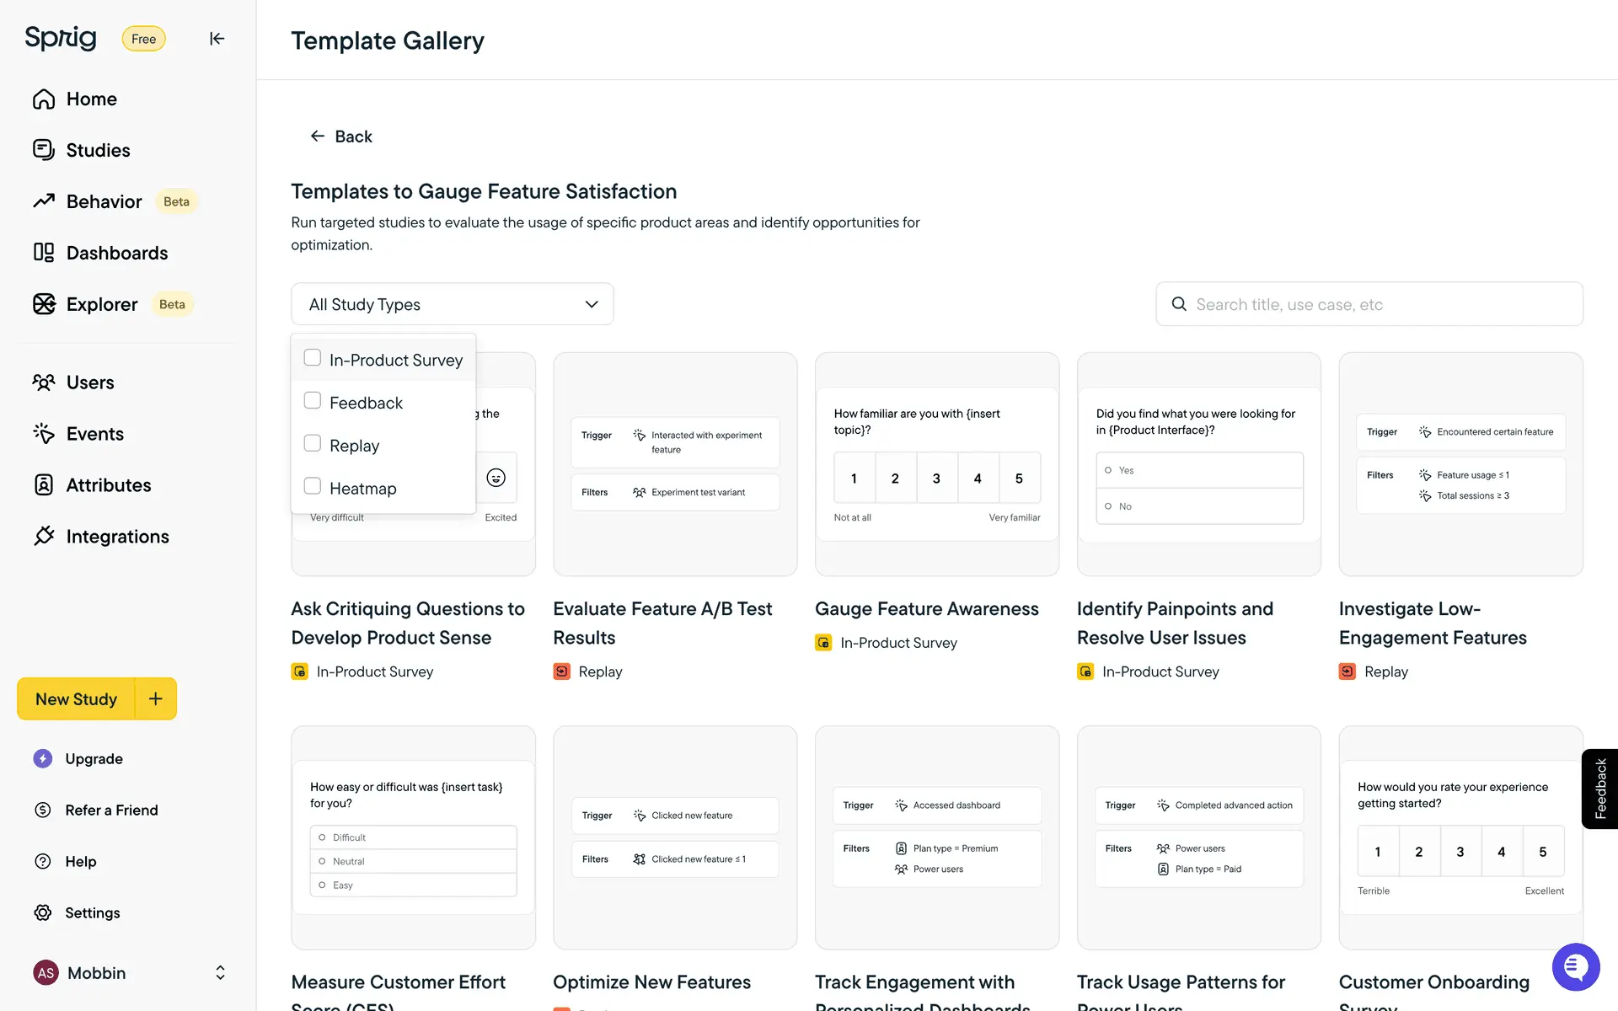The image size is (1618, 1011).
Task: Click the Attributes icon in the sidebar
Action: (x=44, y=485)
